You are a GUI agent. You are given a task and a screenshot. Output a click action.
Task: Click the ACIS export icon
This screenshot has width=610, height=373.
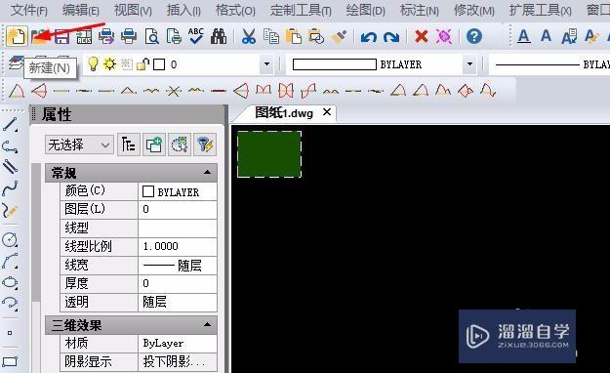tap(84, 36)
